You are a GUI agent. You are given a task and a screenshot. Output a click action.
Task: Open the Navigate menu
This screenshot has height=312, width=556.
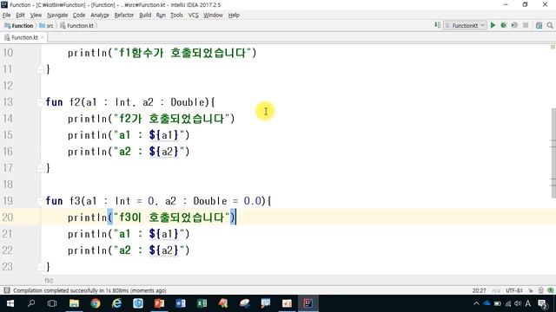click(x=57, y=16)
